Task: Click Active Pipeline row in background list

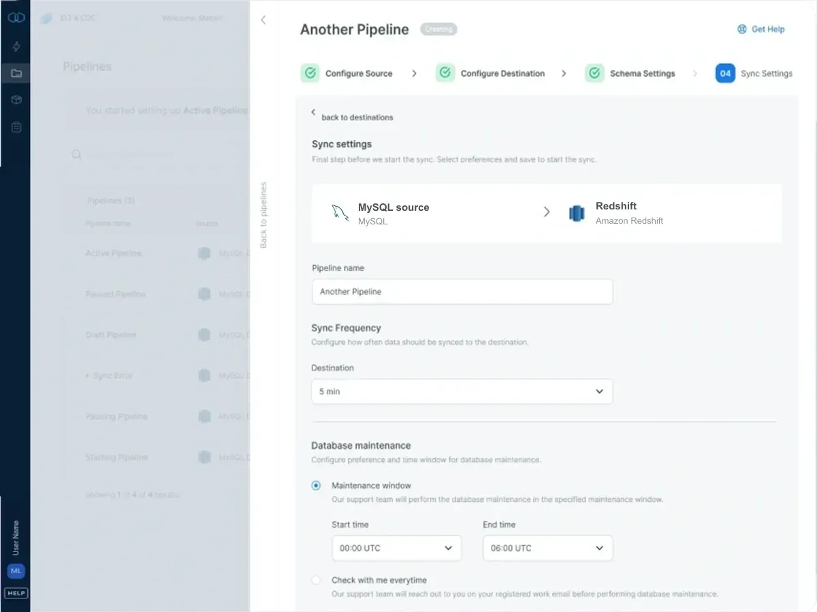Action: tap(157, 253)
